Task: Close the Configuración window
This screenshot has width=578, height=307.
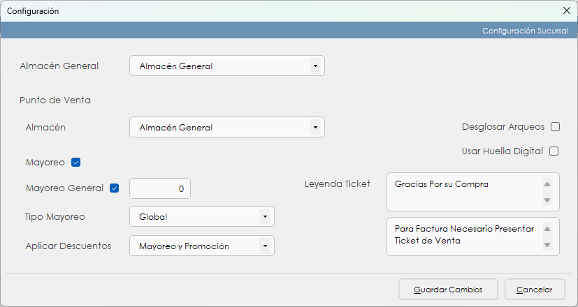Action: (567, 10)
